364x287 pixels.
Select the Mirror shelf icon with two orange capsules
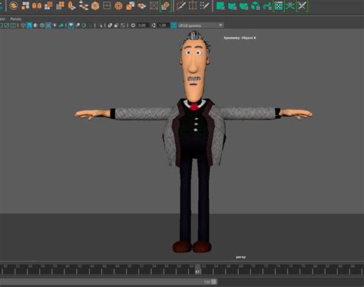pyautogui.click(x=37, y=5)
